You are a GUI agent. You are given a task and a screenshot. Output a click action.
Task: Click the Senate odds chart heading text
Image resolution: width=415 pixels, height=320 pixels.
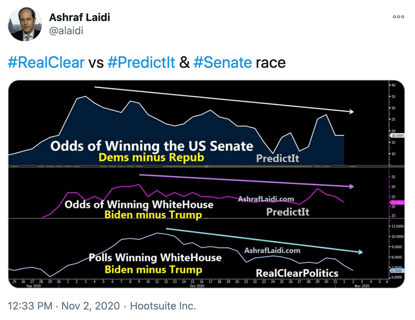point(151,146)
